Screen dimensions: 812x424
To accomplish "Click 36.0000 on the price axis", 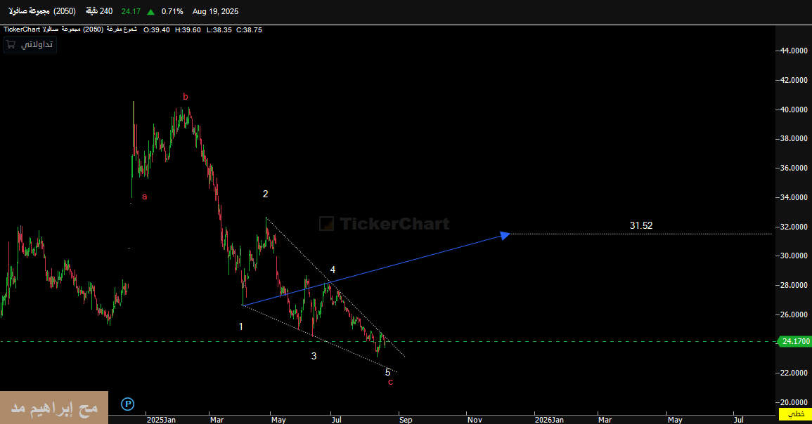I will [794, 168].
